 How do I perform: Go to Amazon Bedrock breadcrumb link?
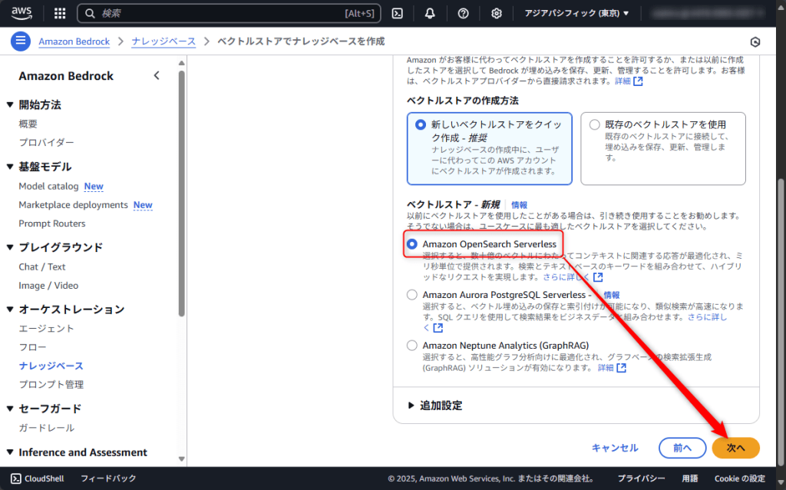coord(74,41)
